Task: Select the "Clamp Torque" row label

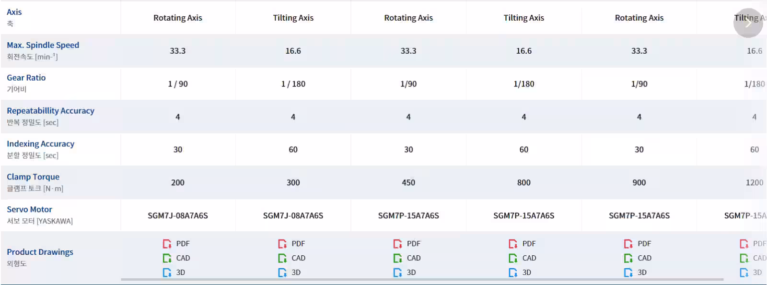Action: point(33,177)
